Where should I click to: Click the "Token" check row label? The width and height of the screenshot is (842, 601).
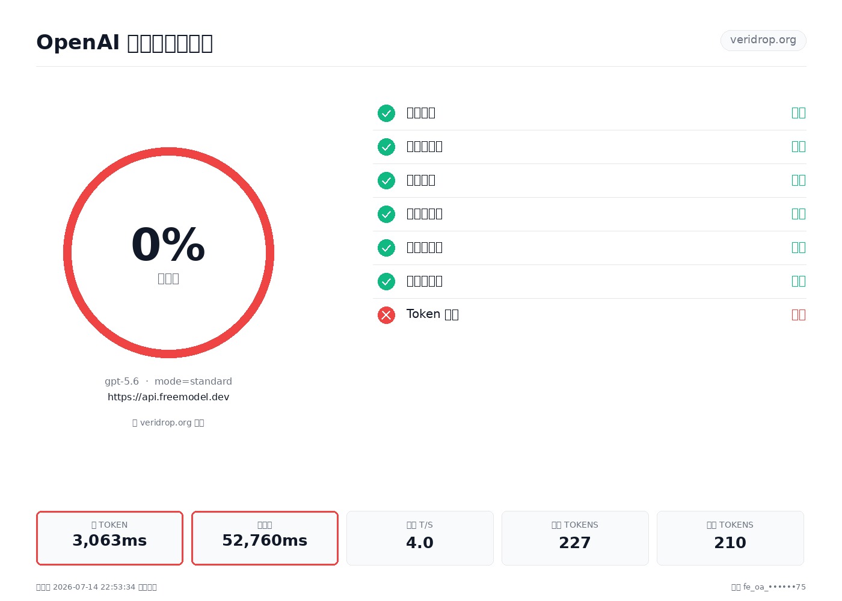pyautogui.click(x=432, y=314)
